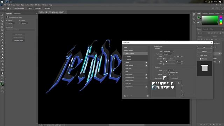This screenshot has height=126, width=224.
Task: Open the Filter menu
Action: point(32,5)
